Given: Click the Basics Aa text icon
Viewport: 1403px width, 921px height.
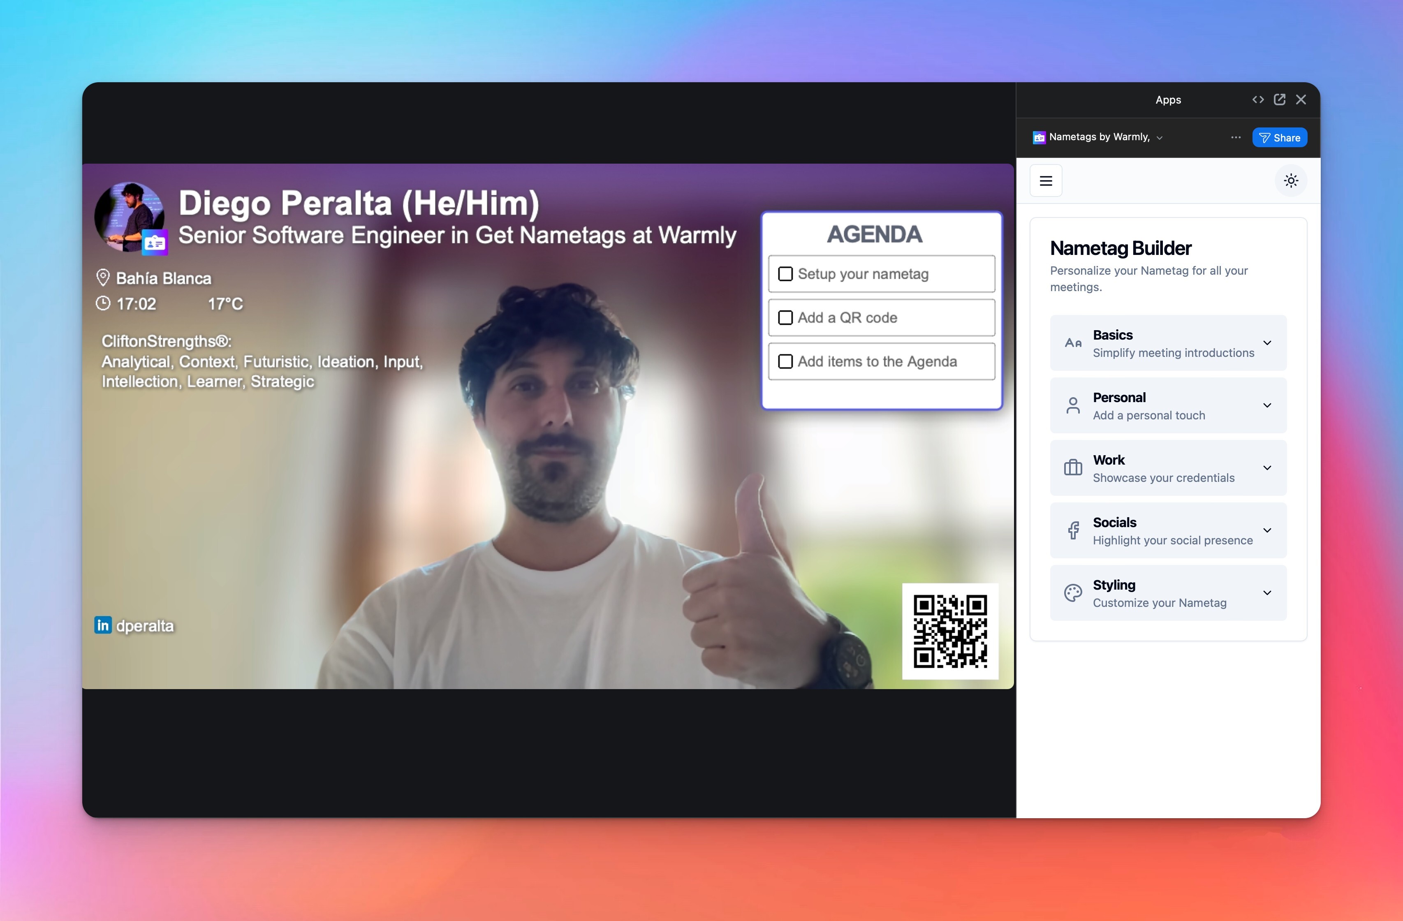Looking at the screenshot, I should [x=1073, y=342].
